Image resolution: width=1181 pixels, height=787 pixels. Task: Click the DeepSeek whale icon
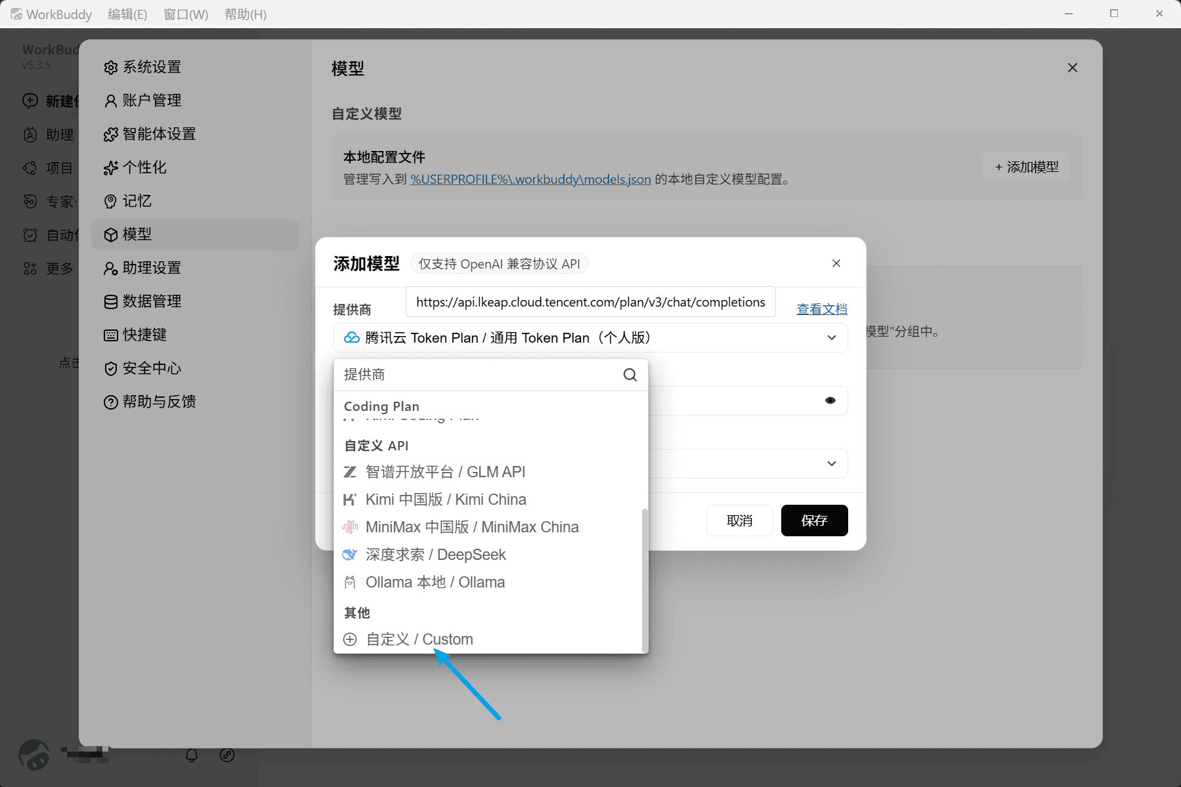(350, 555)
